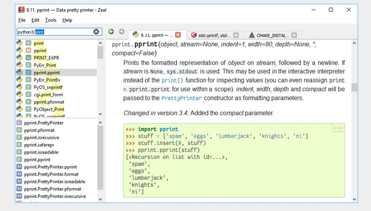The height and width of the screenshot is (211, 371).
Task: Click the Python icon beside PyErr_Print
Action: point(20,65)
